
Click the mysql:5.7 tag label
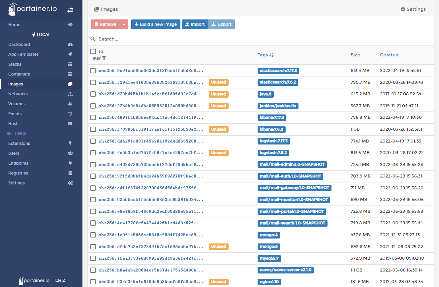tap(269, 258)
